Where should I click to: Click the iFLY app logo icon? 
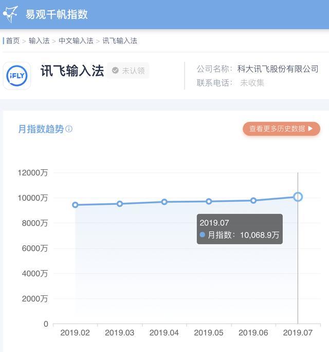[17, 76]
